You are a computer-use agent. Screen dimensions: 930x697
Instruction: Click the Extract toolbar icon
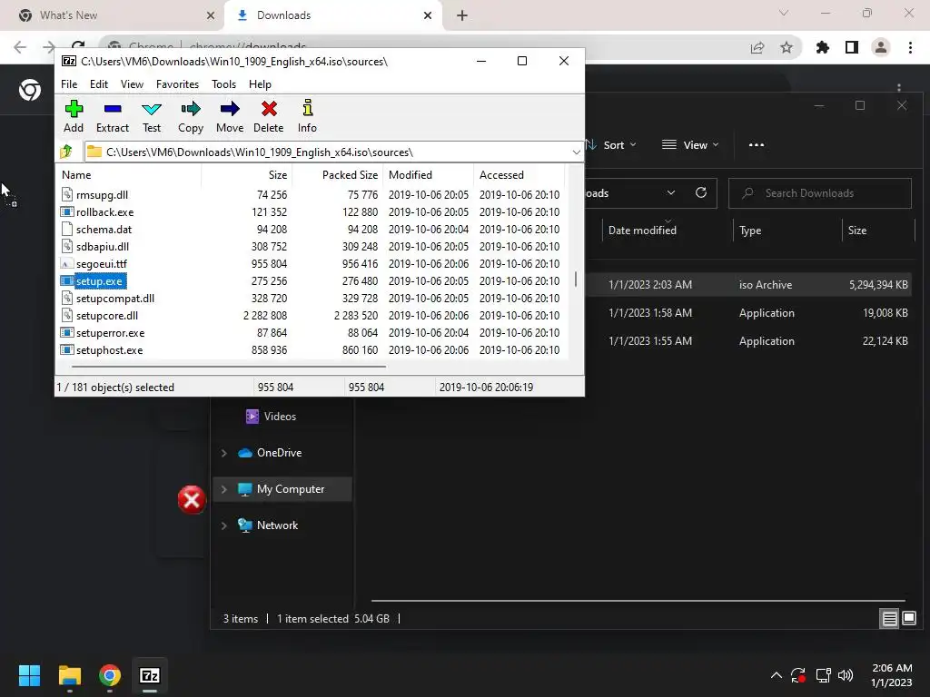(112, 109)
